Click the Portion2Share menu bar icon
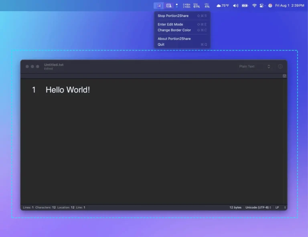Screen dimensions: 308x237 pos(159,6)
